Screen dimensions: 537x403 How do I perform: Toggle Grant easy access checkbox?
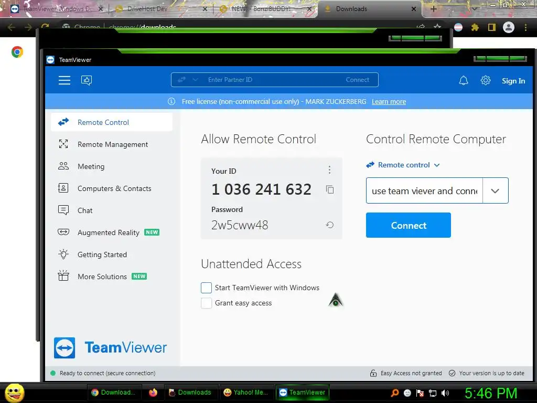tap(206, 303)
